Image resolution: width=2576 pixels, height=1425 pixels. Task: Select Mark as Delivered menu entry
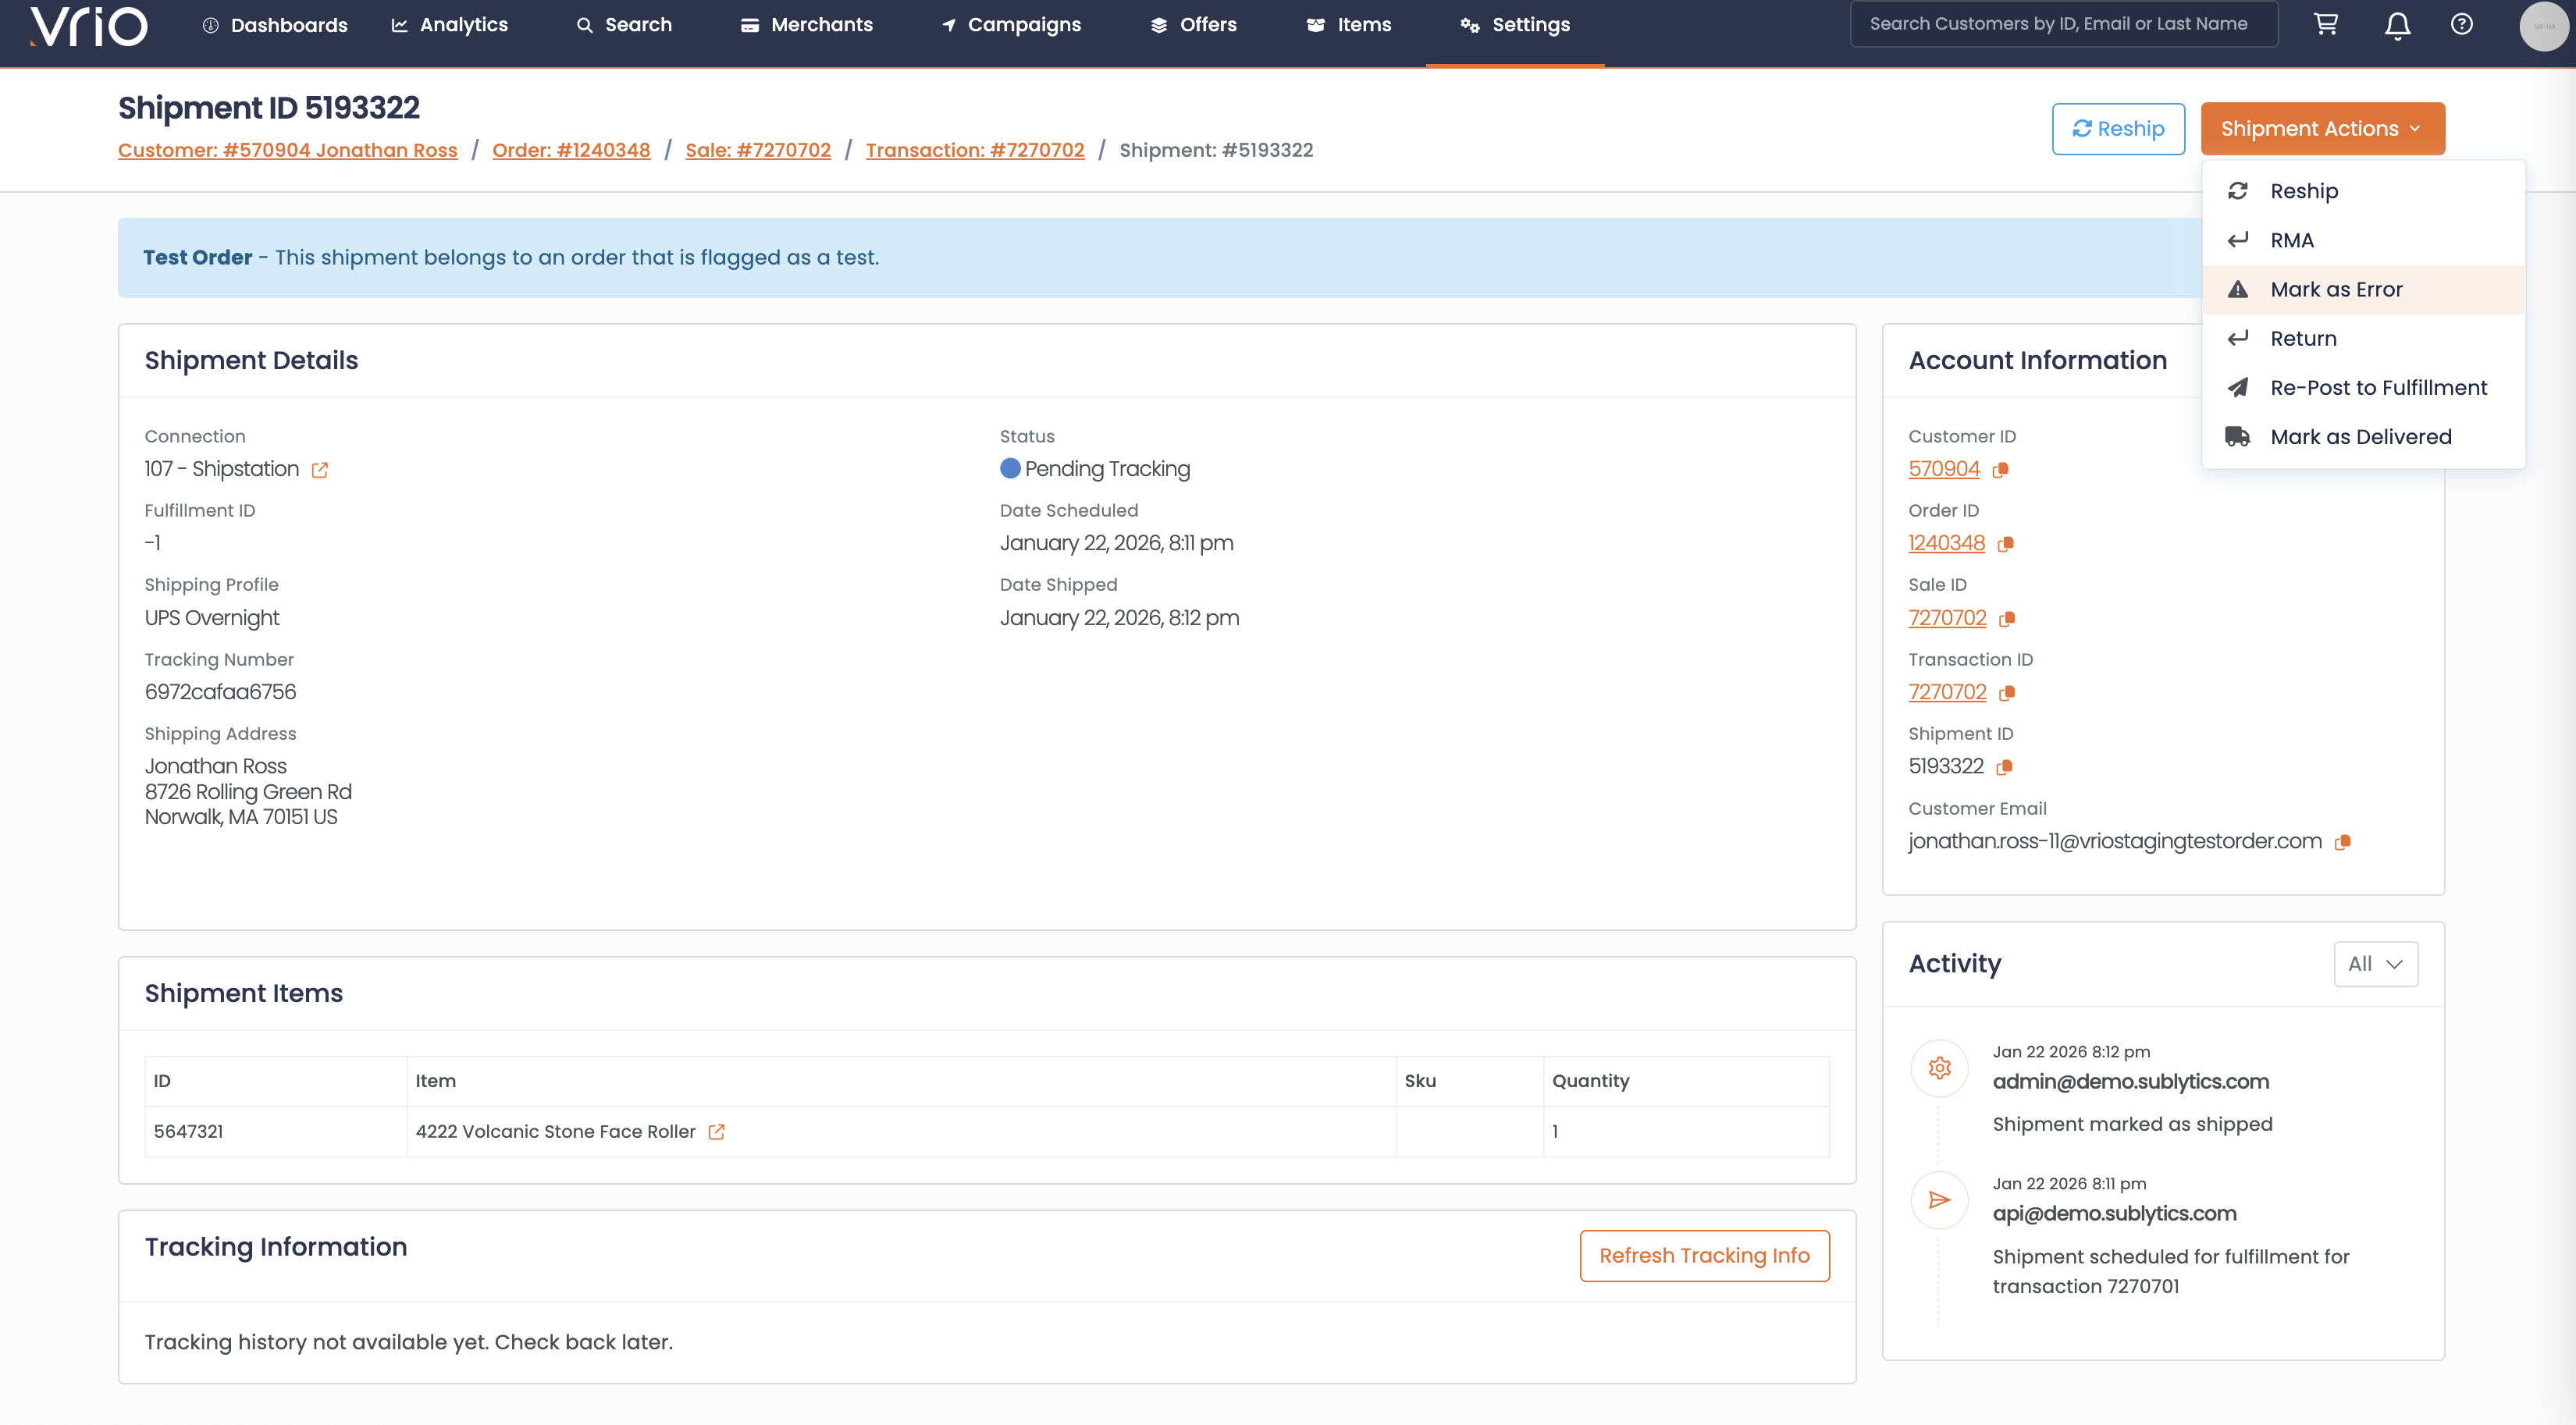(x=2360, y=437)
